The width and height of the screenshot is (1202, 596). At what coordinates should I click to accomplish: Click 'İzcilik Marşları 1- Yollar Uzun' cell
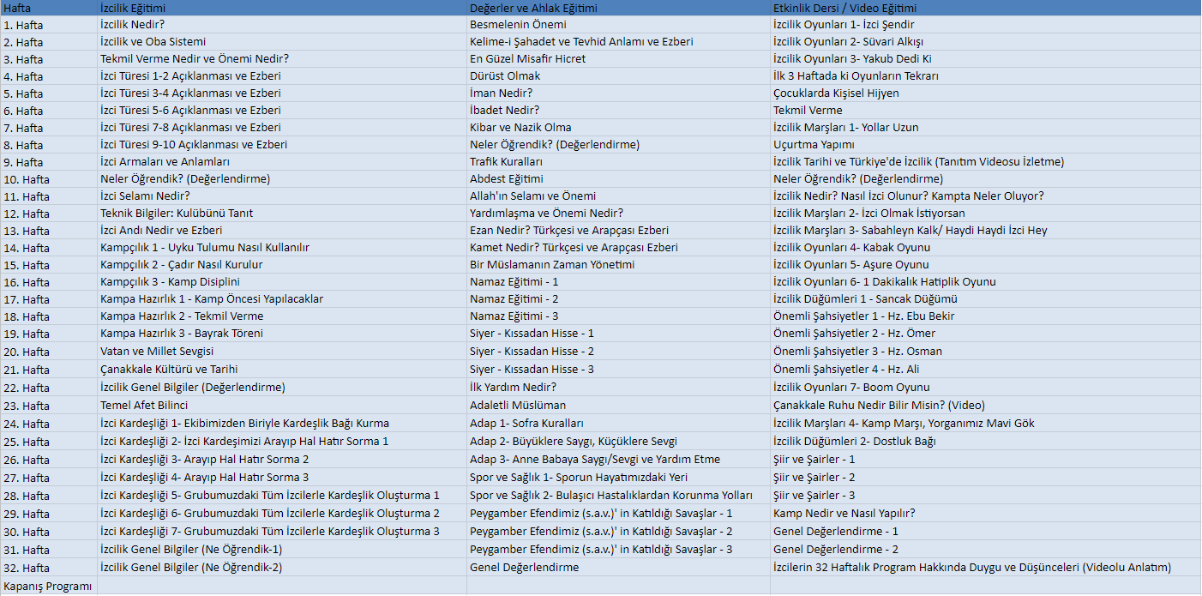985,128
